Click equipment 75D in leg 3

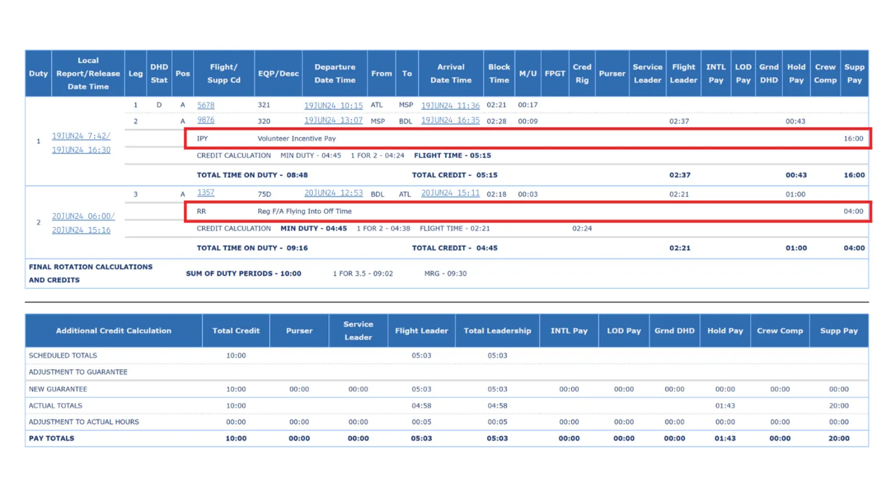click(265, 194)
